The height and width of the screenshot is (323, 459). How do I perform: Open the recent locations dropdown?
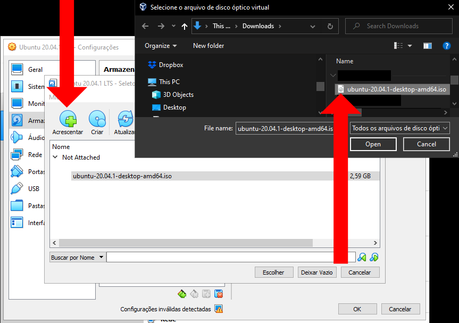pyautogui.click(x=173, y=26)
